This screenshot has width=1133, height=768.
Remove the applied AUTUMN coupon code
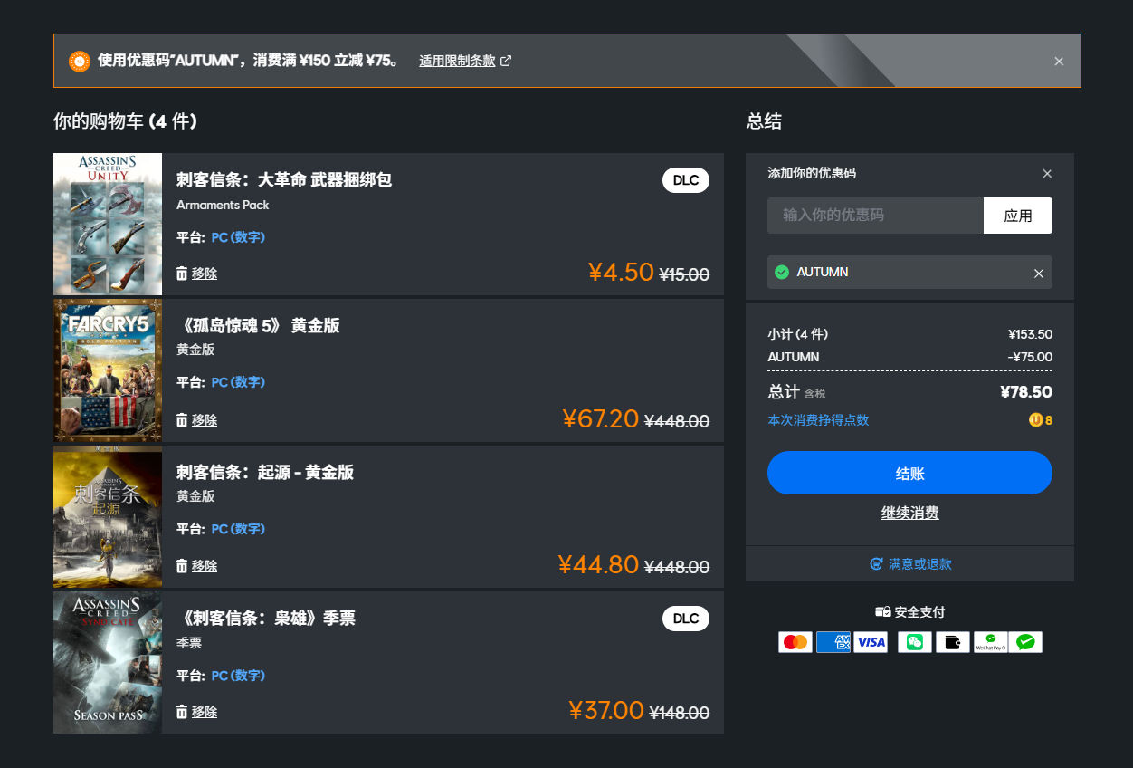point(1039,273)
